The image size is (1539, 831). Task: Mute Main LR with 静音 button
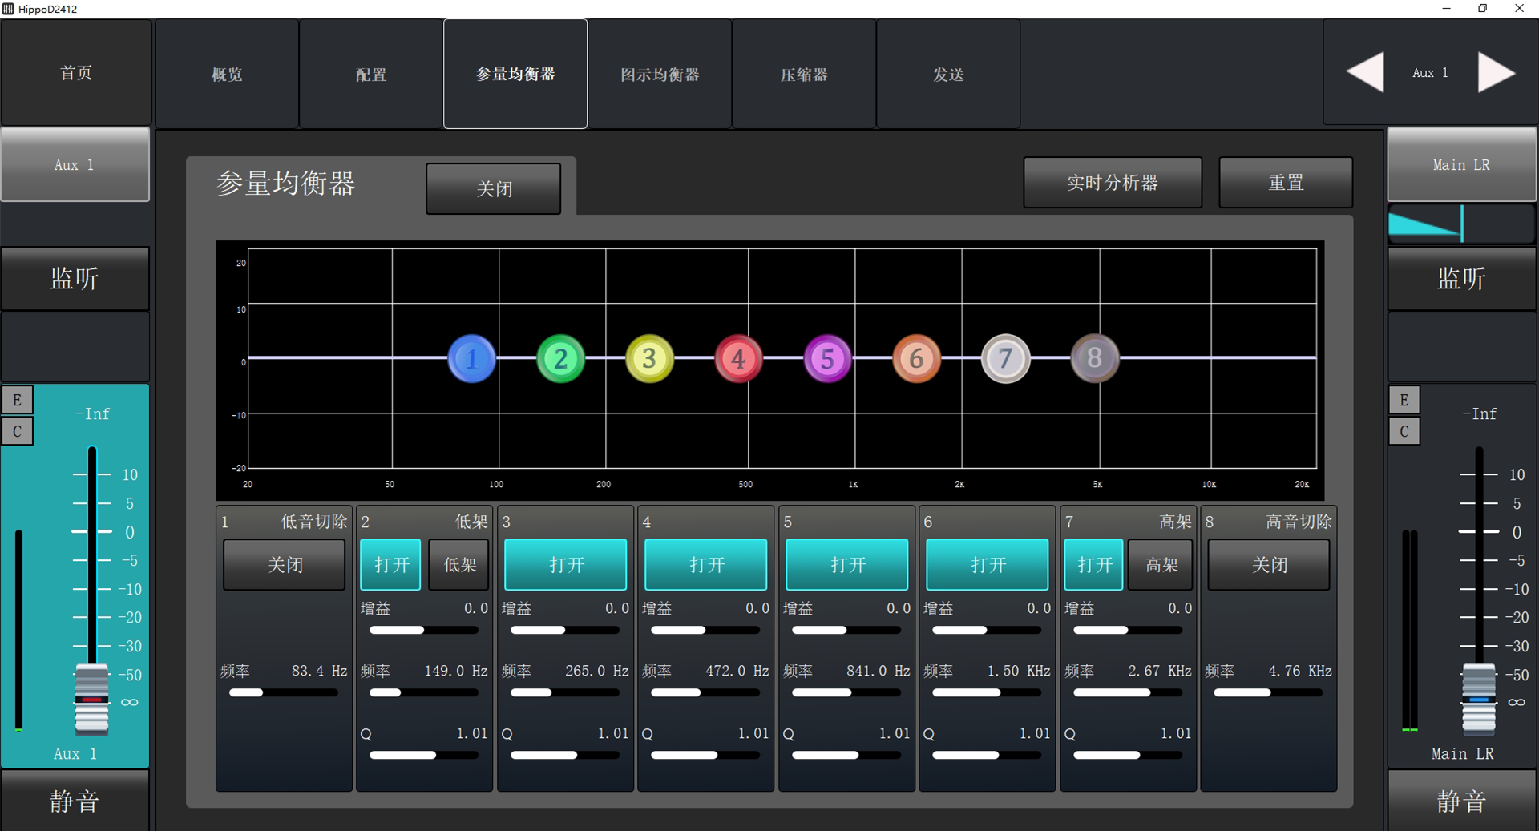1461,801
